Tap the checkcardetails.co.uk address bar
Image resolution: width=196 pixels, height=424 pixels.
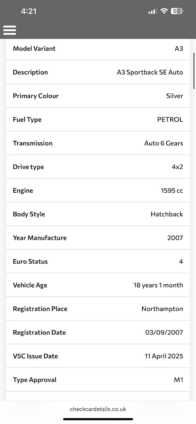[98, 409]
